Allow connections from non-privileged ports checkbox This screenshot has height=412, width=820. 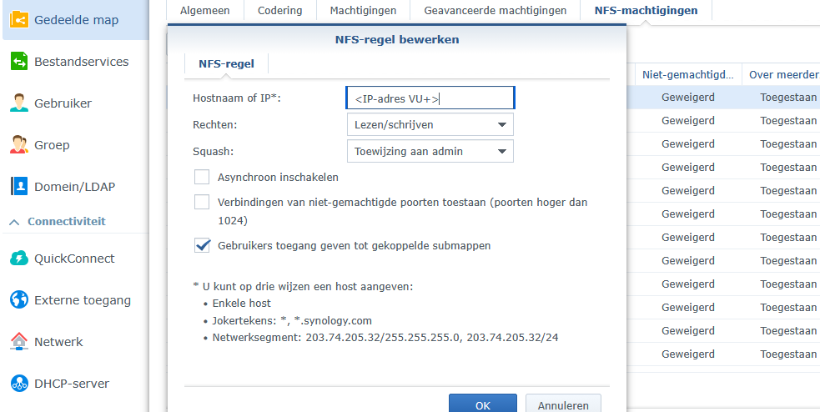coord(202,202)
